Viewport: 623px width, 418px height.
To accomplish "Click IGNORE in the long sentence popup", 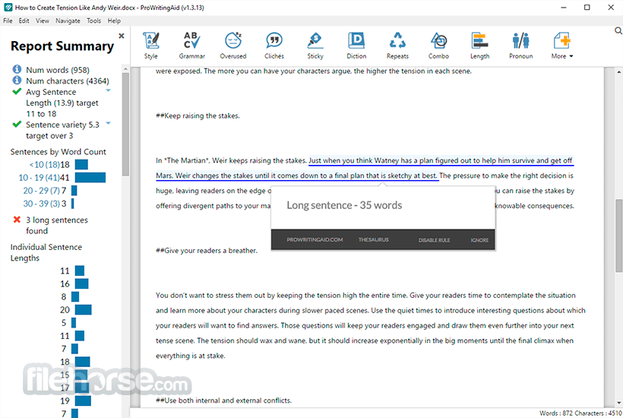I will [479, 240].
